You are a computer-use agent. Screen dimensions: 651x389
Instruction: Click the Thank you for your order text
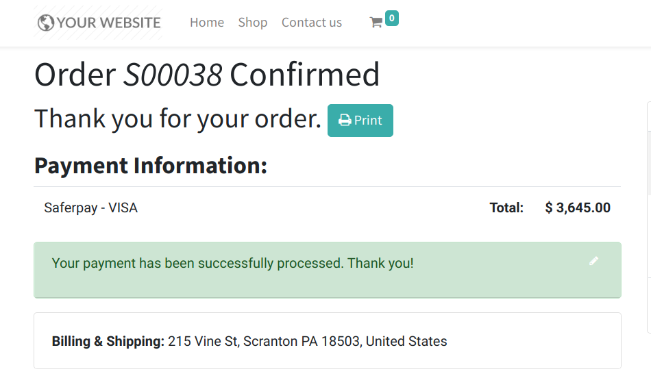177,119
